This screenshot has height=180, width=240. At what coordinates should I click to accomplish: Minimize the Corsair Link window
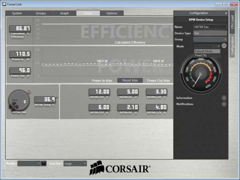[x=218, y=4]
